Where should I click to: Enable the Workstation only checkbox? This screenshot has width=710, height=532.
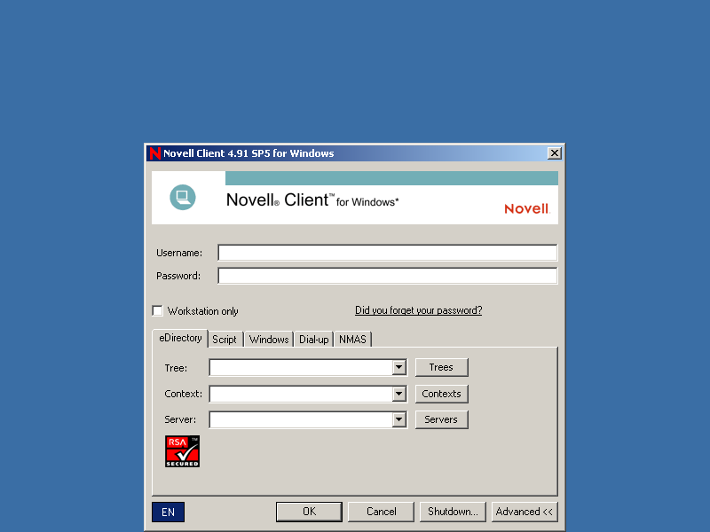tap(158, 311)
